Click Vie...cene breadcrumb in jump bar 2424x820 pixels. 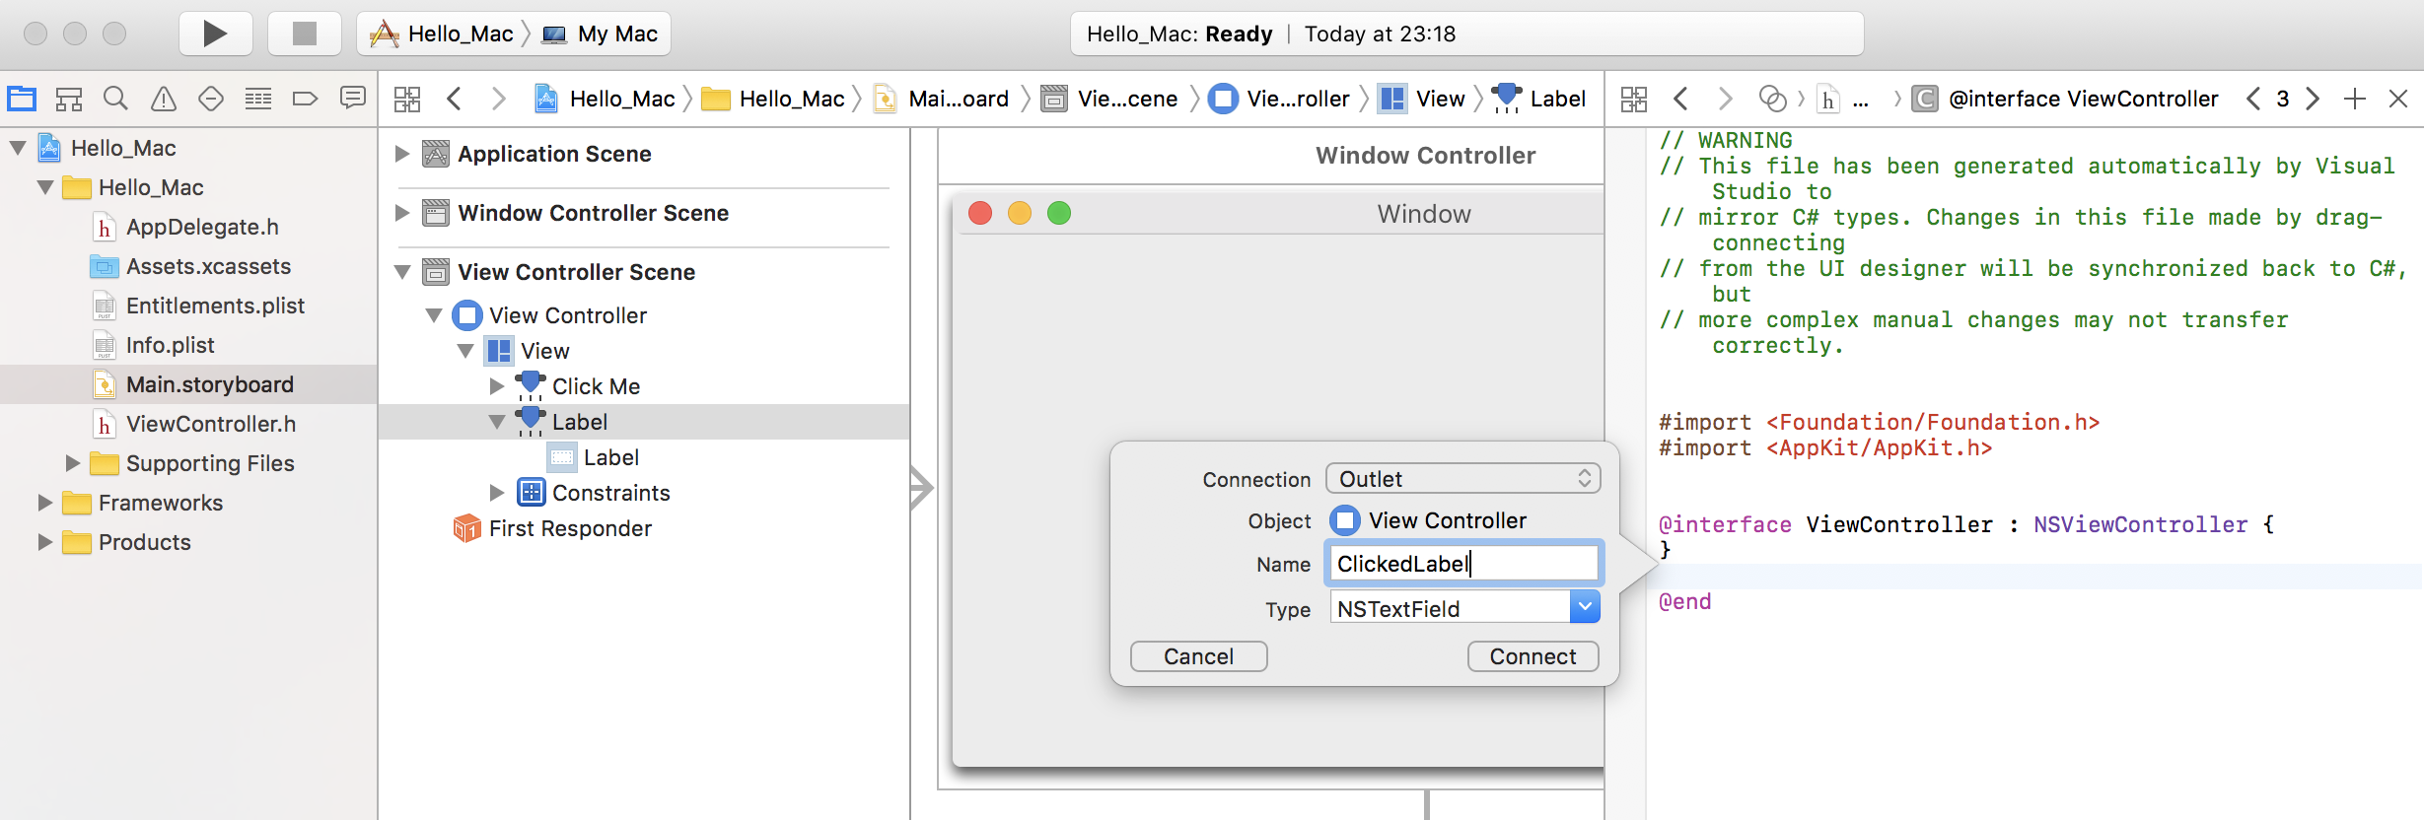(1109, 99)
